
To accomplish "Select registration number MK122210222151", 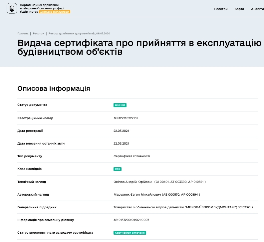I will pos(126,118).
